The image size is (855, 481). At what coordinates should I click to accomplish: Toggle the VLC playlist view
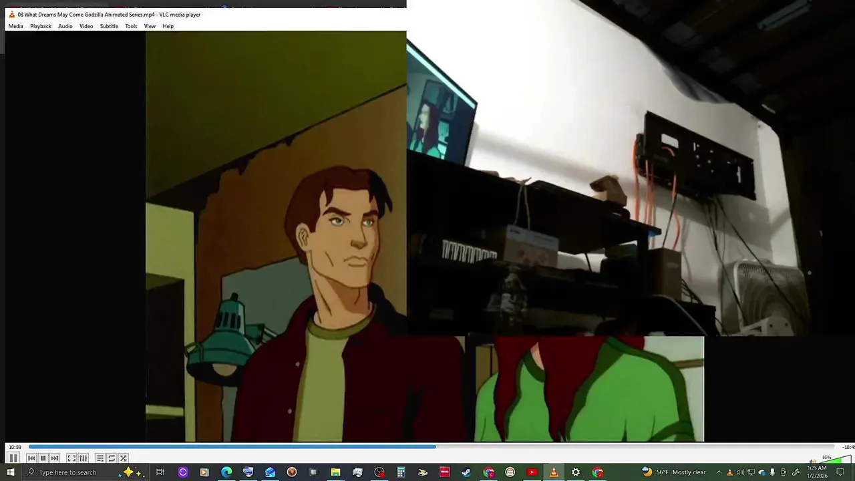[100, 458]
